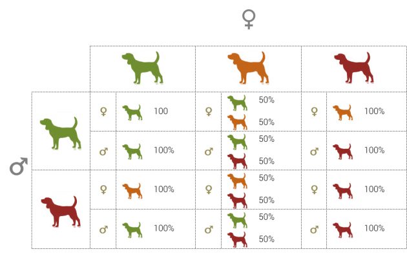Select the large green dog in the top header row
Image resolution: width=407 pixels, height=258 pixels.
coord(141,66)
